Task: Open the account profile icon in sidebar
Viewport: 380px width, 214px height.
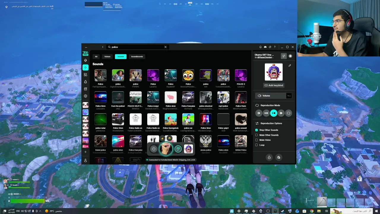Action: [x=85, y=160]
